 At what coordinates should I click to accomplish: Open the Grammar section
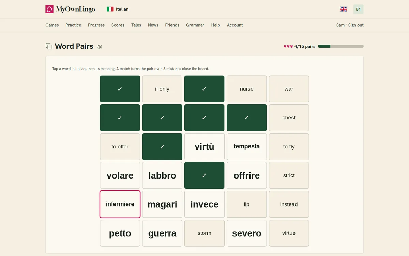pyautogui.click(x=195, y=25)
